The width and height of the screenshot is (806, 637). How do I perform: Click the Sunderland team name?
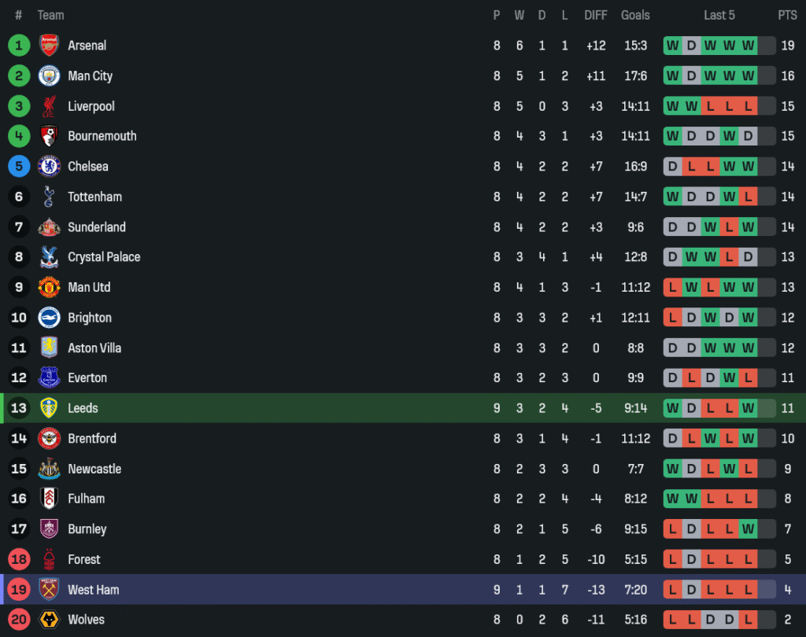coord(97,227)
